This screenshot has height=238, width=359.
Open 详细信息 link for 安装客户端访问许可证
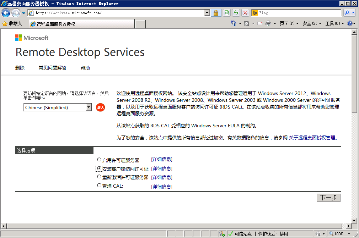[x=162, y=168]
